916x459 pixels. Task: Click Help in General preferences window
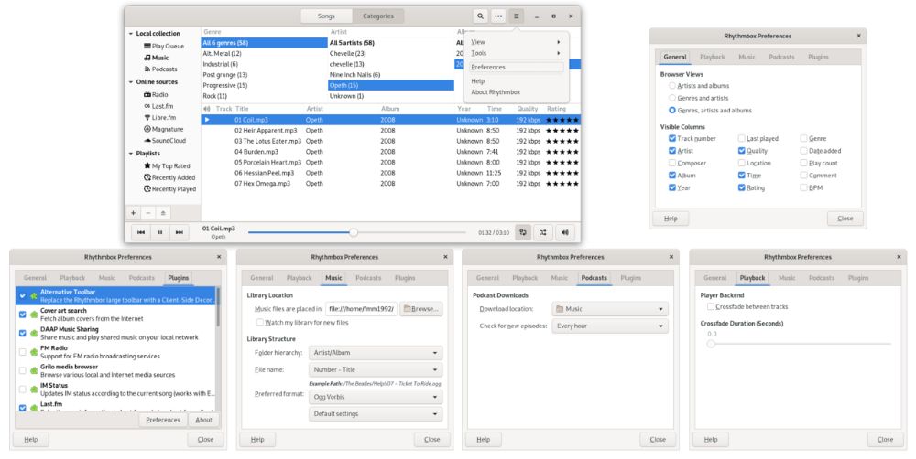pos(671,219)
